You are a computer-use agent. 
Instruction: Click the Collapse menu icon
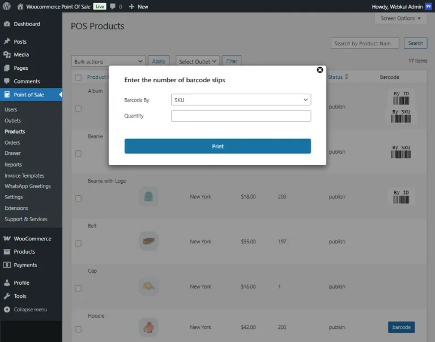[7, 310]
